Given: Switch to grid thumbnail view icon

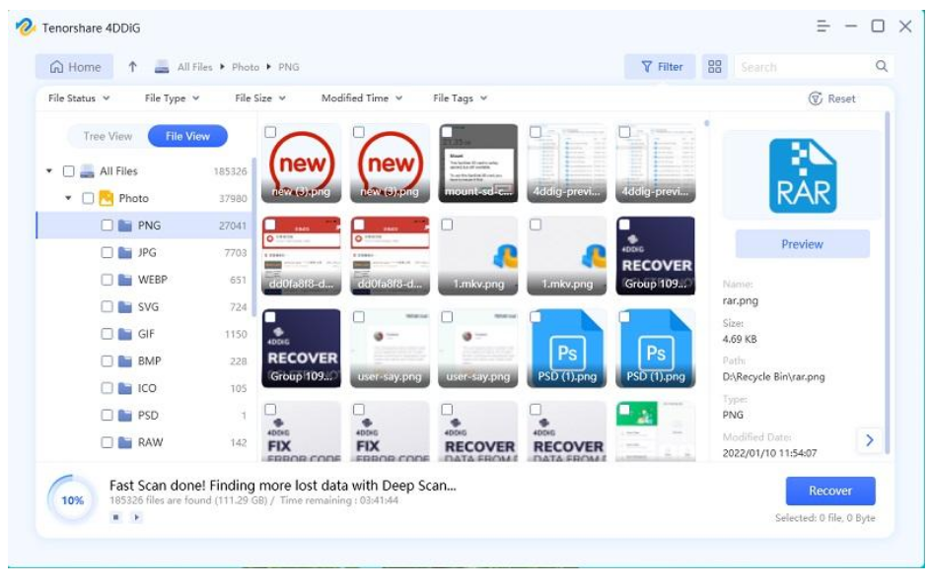Looking at the screenshot, I should tap(715, 66).
